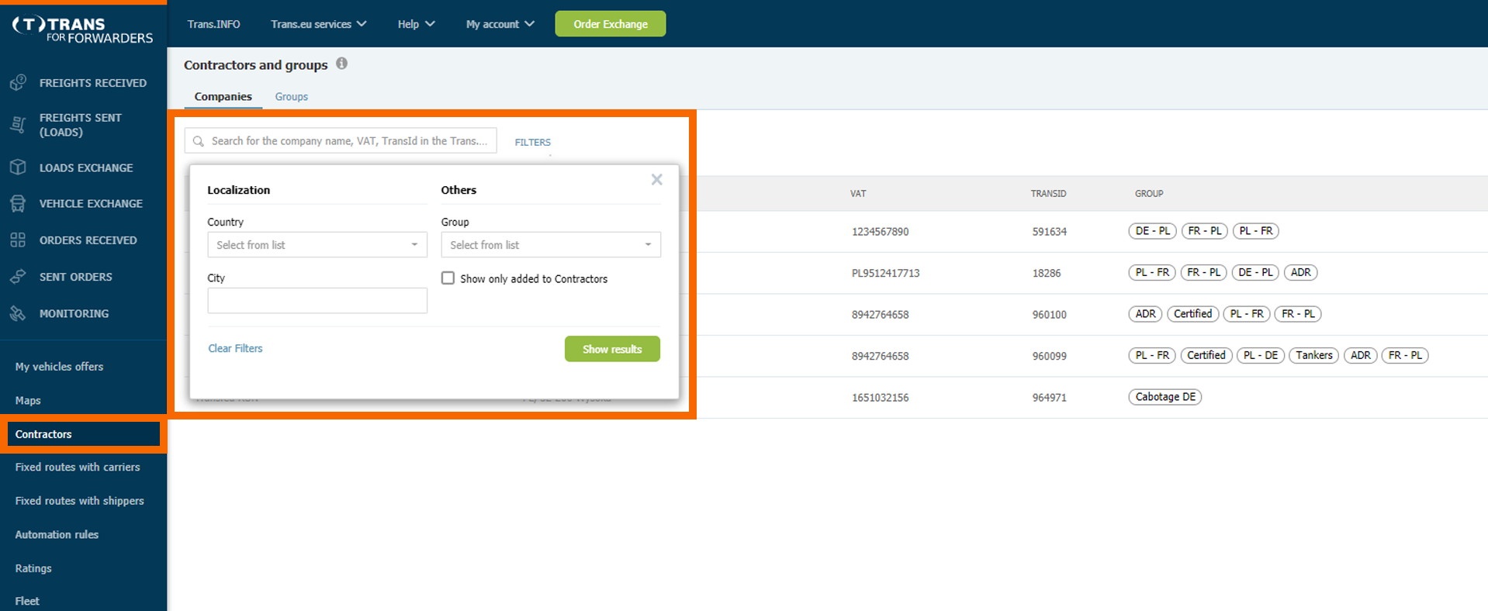1488x611 pixels.
Task: Click the magnifier icon in search box
Action: pyautogui.click(x=199, y=141)
